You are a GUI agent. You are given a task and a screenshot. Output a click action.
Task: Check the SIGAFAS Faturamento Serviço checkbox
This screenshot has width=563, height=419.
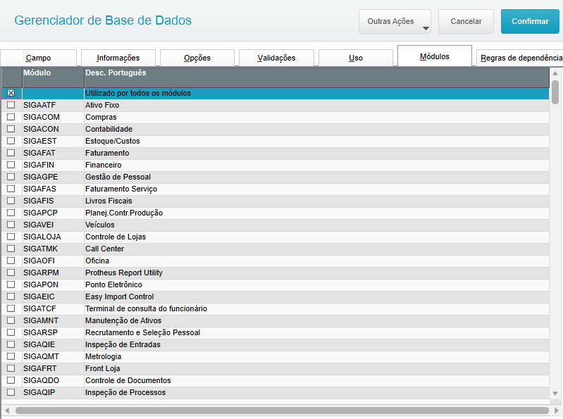[11, 189]
